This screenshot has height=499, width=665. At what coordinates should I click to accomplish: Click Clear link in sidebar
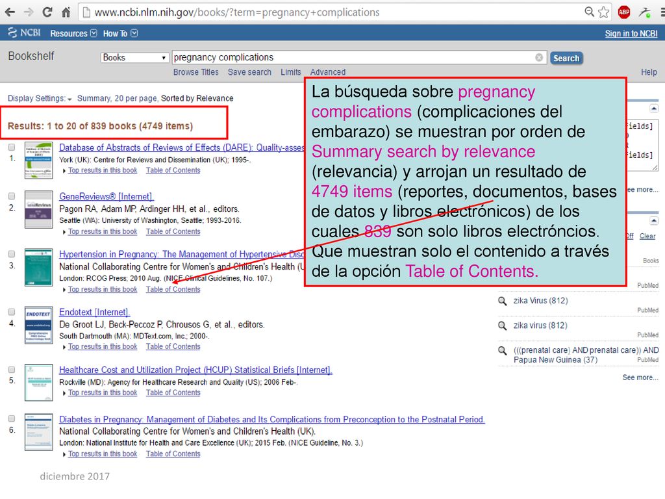(x=647, y=236)
